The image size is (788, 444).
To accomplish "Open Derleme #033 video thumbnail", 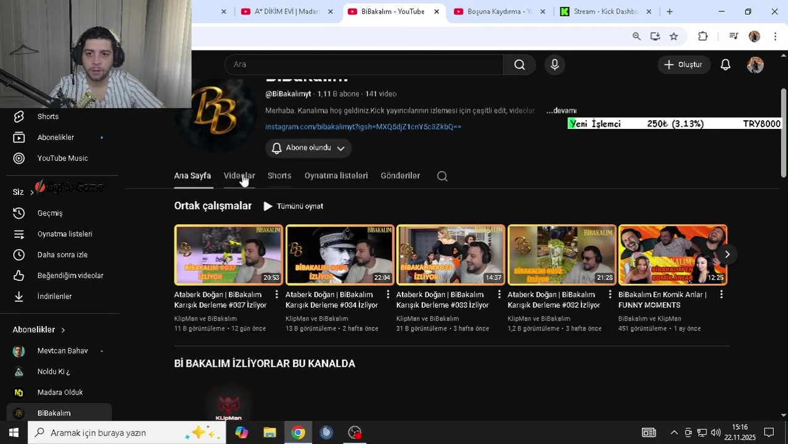I will point(451,255).
